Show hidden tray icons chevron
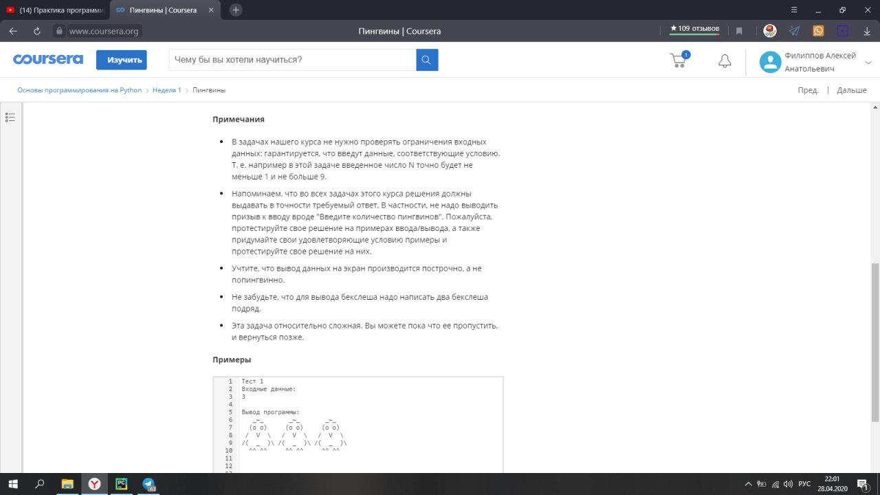 (749, 484)
